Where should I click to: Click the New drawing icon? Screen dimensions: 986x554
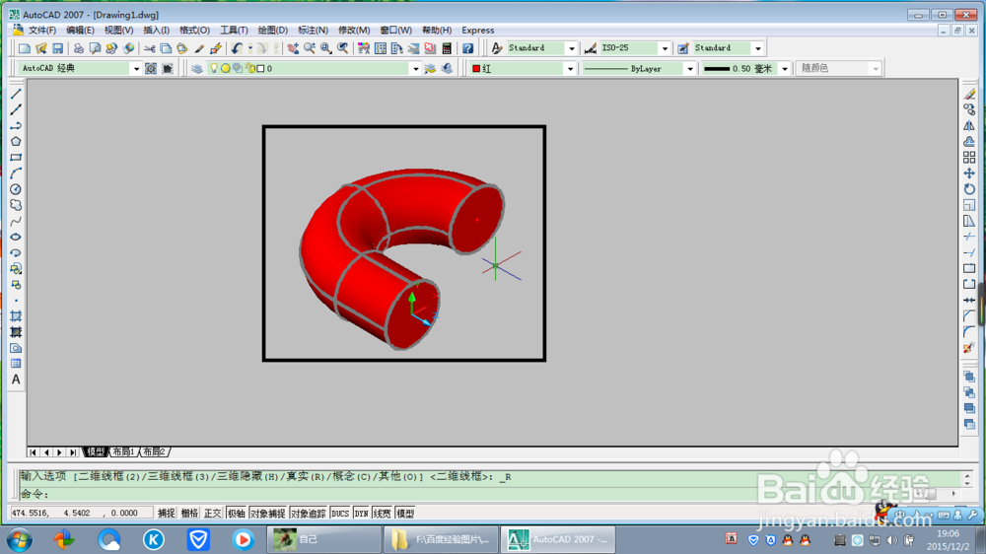click(x=25, y=48)
